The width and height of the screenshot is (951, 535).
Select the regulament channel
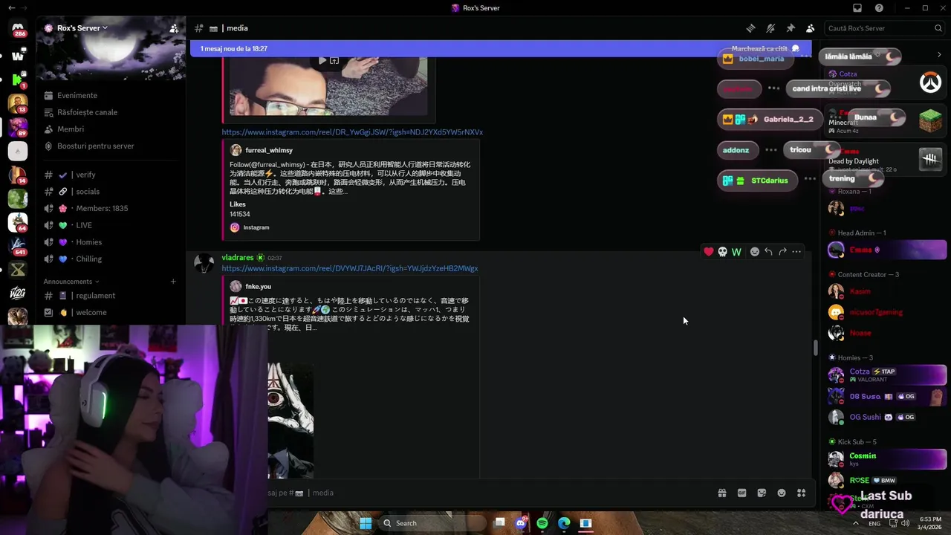111,296
